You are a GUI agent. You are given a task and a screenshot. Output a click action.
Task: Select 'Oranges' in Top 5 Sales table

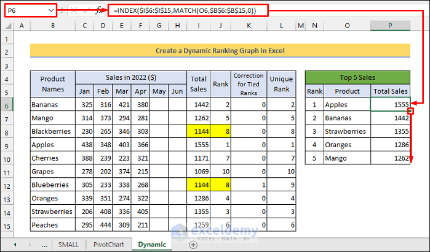347,145
